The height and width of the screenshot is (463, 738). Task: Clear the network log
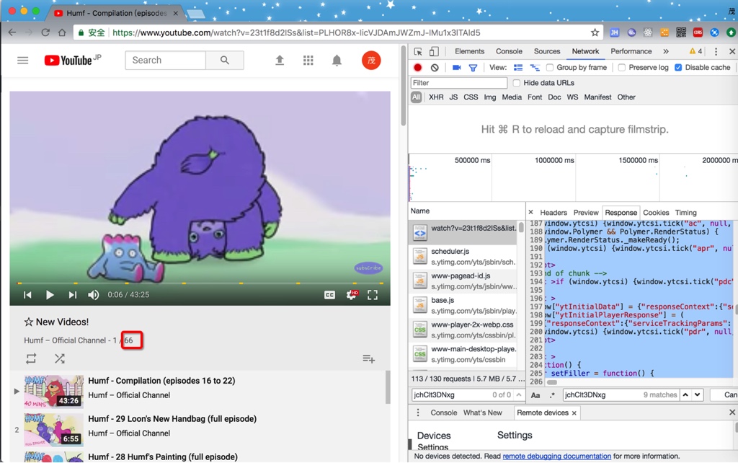435,67
